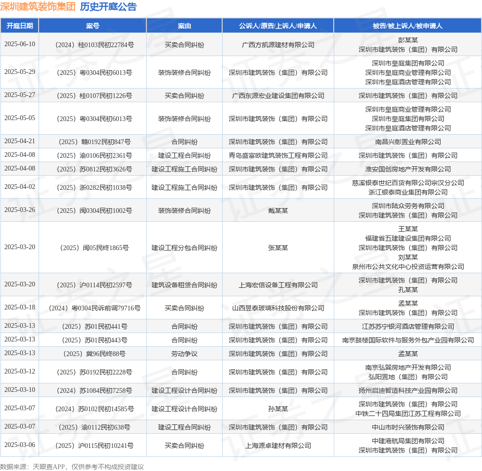Click defendant 浙江银泰商业集团有限公司
The image size is (482, 471).
click(x=408, y=192)
